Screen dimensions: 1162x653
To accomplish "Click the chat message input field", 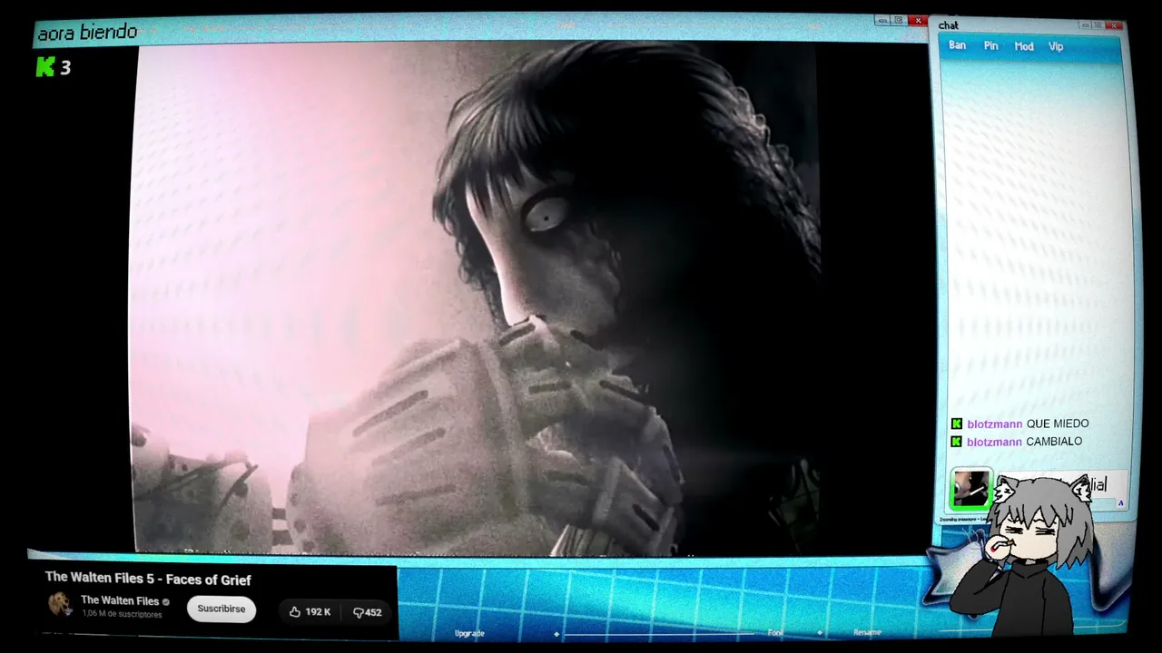I will point(1061,488).
